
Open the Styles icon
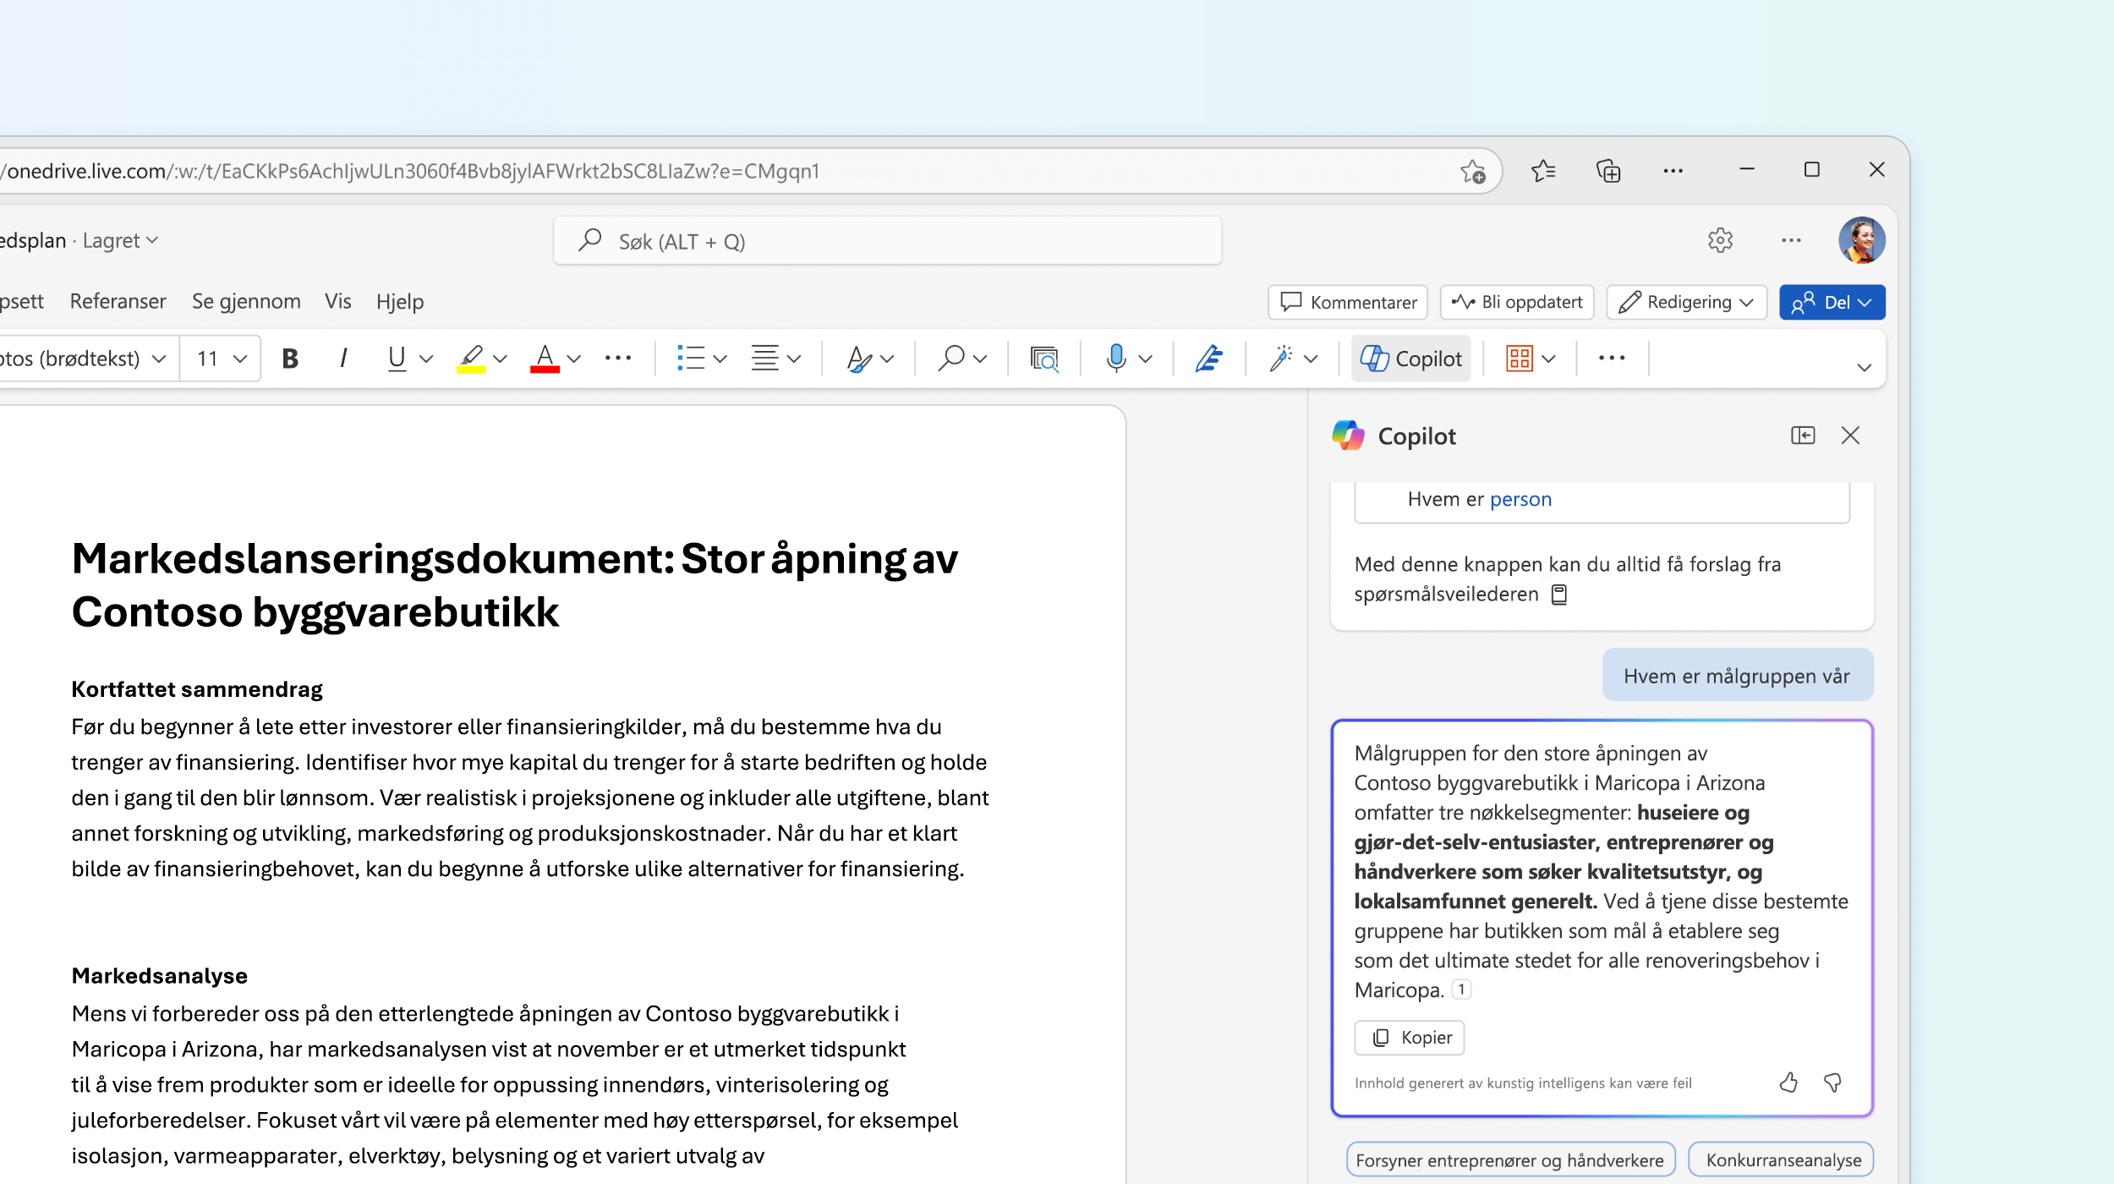[859, 359]
